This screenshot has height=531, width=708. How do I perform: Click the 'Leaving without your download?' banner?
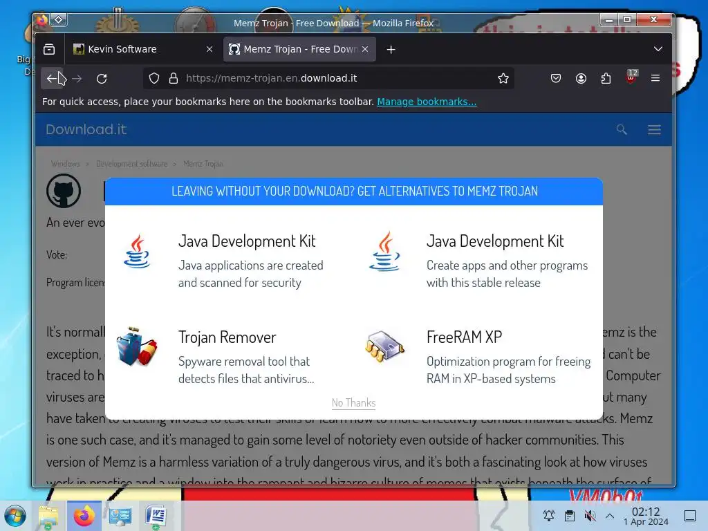click(354, 192)
